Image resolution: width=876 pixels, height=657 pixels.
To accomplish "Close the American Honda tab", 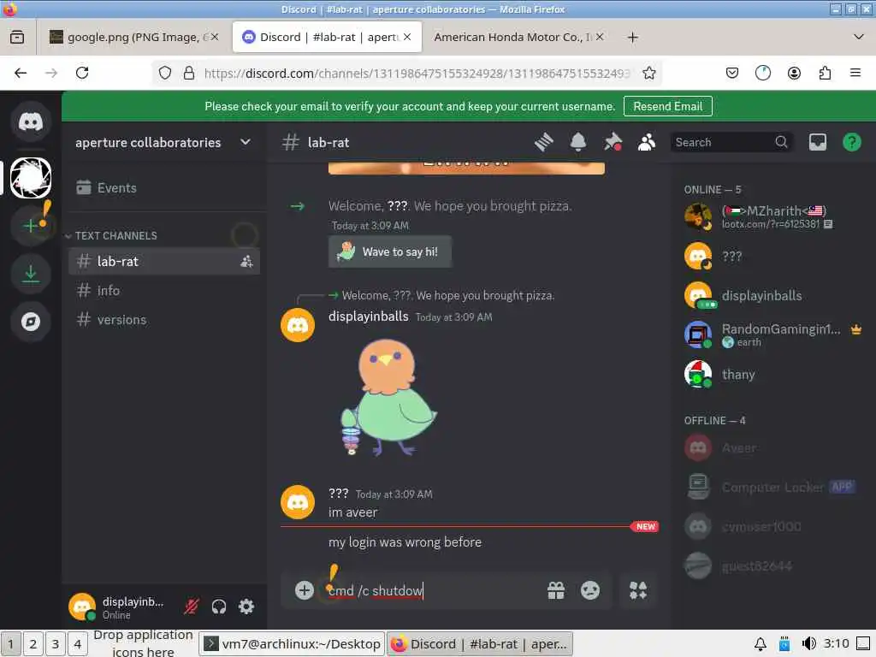I will [x=600, y=37].
